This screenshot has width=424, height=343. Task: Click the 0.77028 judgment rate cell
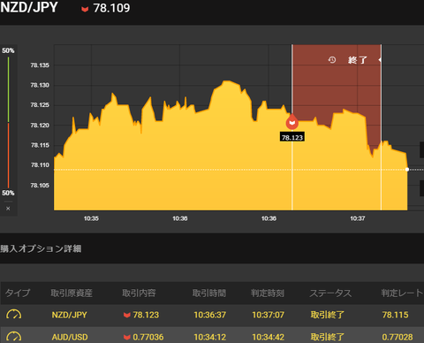(x=397, y=337)
